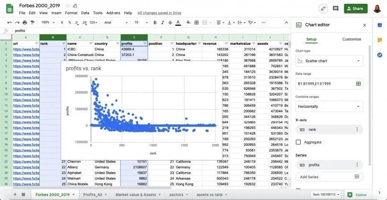Open the comment history icon

point(336,8)
